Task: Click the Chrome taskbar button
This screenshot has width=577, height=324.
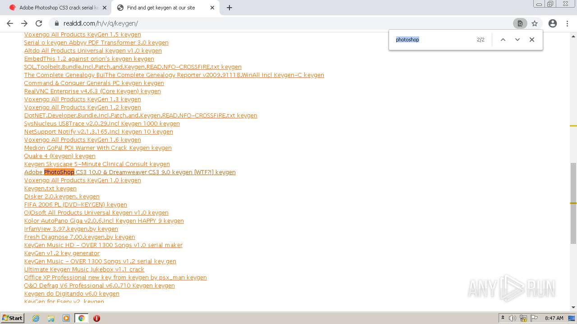Action: pyautogui.click(x=81, y=318)
